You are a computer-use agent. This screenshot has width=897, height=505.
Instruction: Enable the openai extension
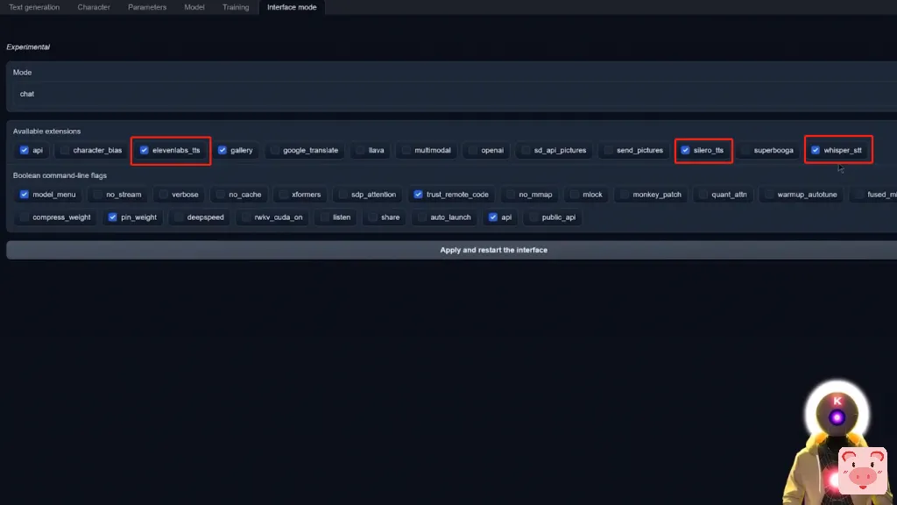coord(472,150)
